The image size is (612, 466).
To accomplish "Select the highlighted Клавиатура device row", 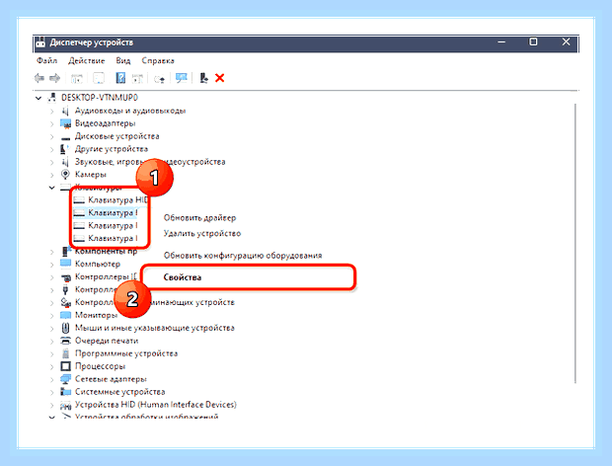I will tap(106, 213).
